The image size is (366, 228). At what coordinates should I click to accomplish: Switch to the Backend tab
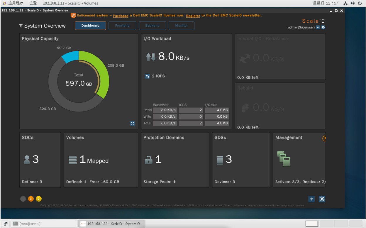point(152,26)
